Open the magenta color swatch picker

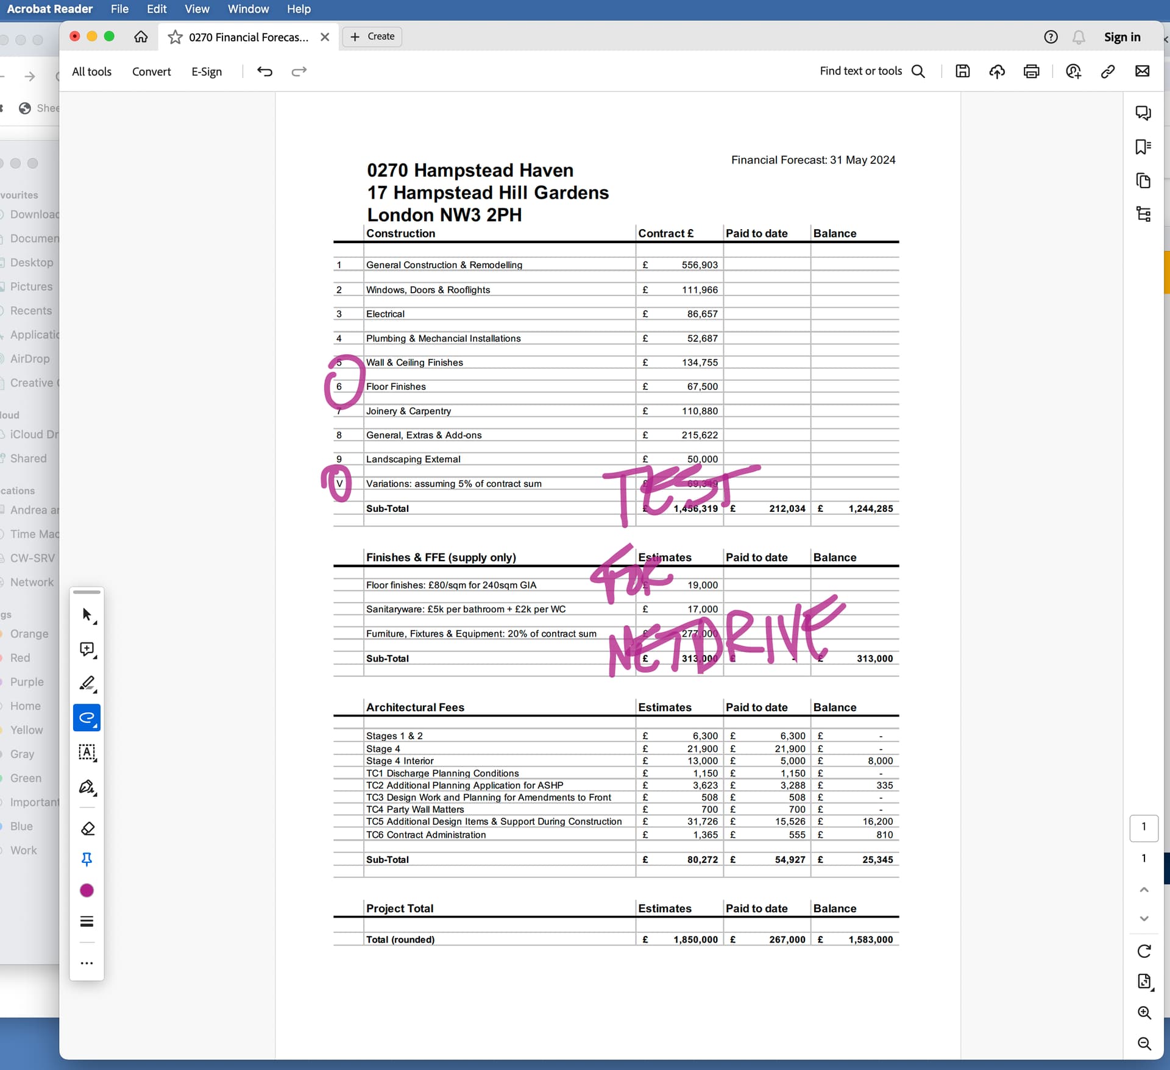point(87,890)
